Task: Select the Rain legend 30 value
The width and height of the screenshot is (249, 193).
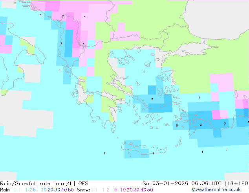Action: 57,190
